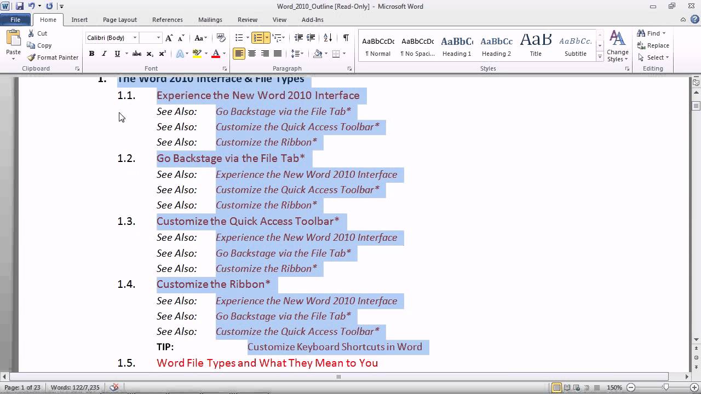Screen dimensions: 701x394
Task: Copy the selection with Copy button
Action: [x=39, y=45]
